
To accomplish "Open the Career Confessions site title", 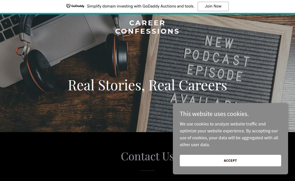I will coord(147,27).
